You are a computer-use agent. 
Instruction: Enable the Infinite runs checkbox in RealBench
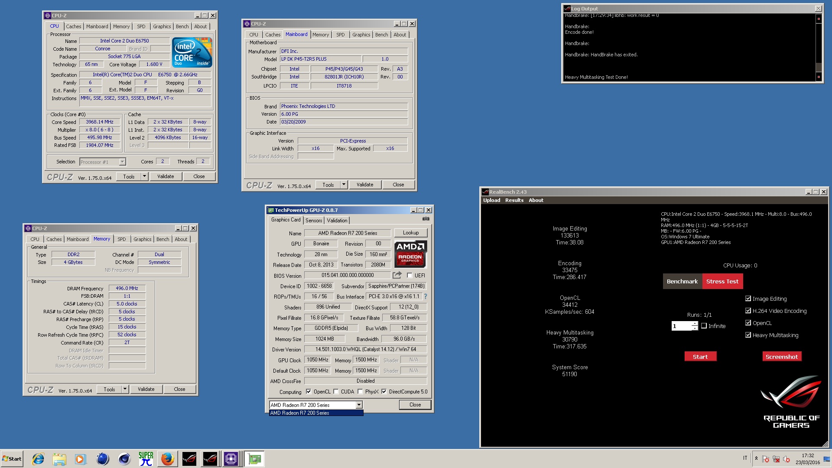[x=704, y=326]
